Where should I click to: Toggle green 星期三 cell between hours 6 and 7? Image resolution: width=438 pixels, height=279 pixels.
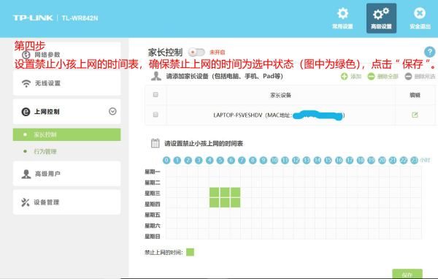pyautogui.click(x=236, y=192)
